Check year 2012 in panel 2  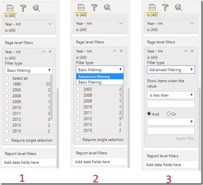tap(78, 118)
